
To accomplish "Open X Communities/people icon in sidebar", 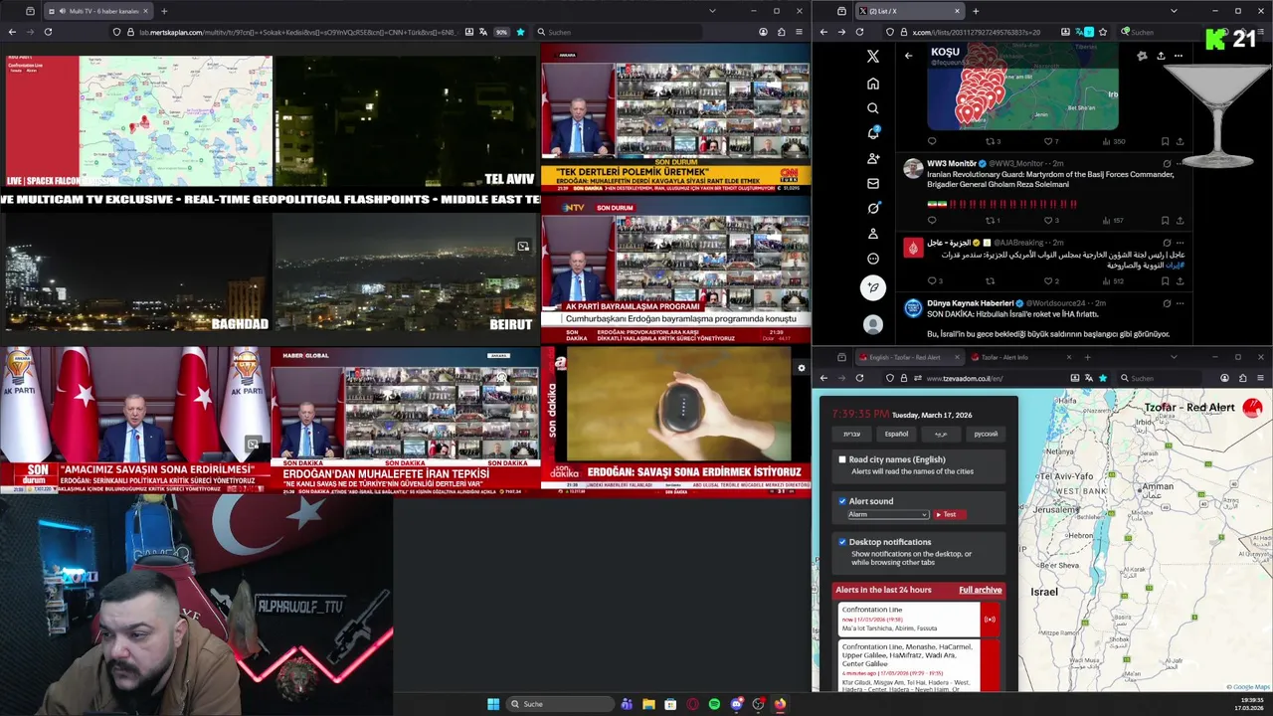I will tap(873, 158).
